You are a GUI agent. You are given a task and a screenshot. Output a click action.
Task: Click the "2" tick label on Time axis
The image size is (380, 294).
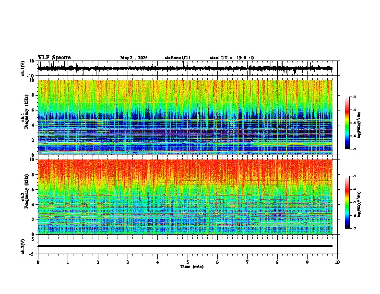[x=98, y=262]
